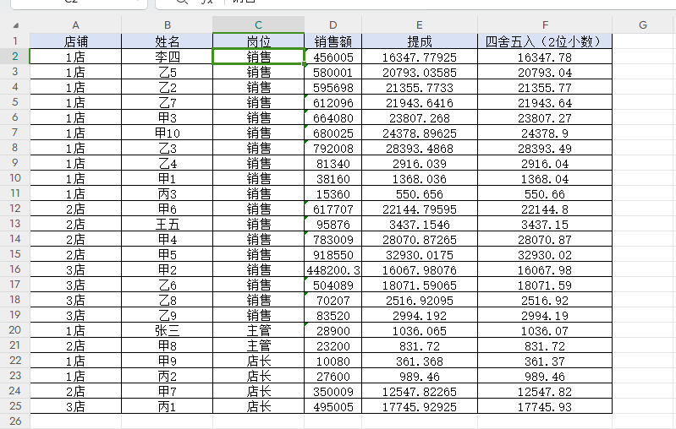This screenshot has width=676, height=429.
Task: Select row 25 header number
Action: pos(15,406)
